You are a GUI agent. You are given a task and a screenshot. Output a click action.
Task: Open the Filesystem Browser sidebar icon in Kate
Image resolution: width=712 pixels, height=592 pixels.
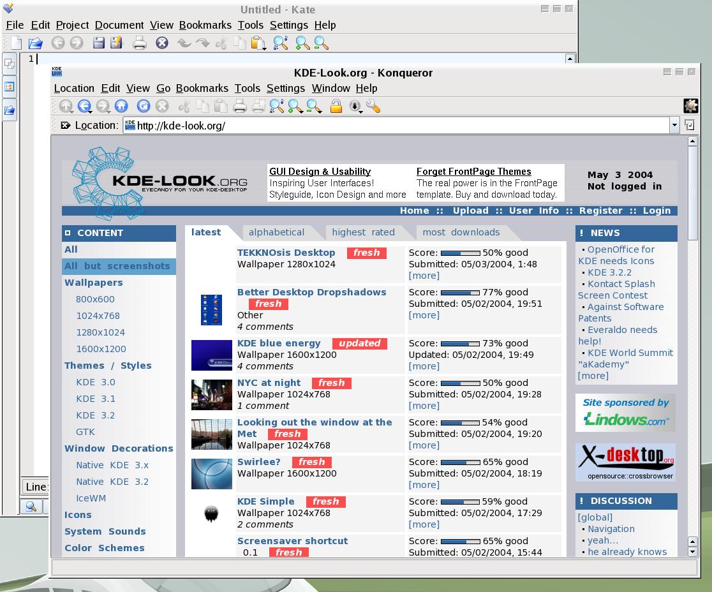(10, 110)
